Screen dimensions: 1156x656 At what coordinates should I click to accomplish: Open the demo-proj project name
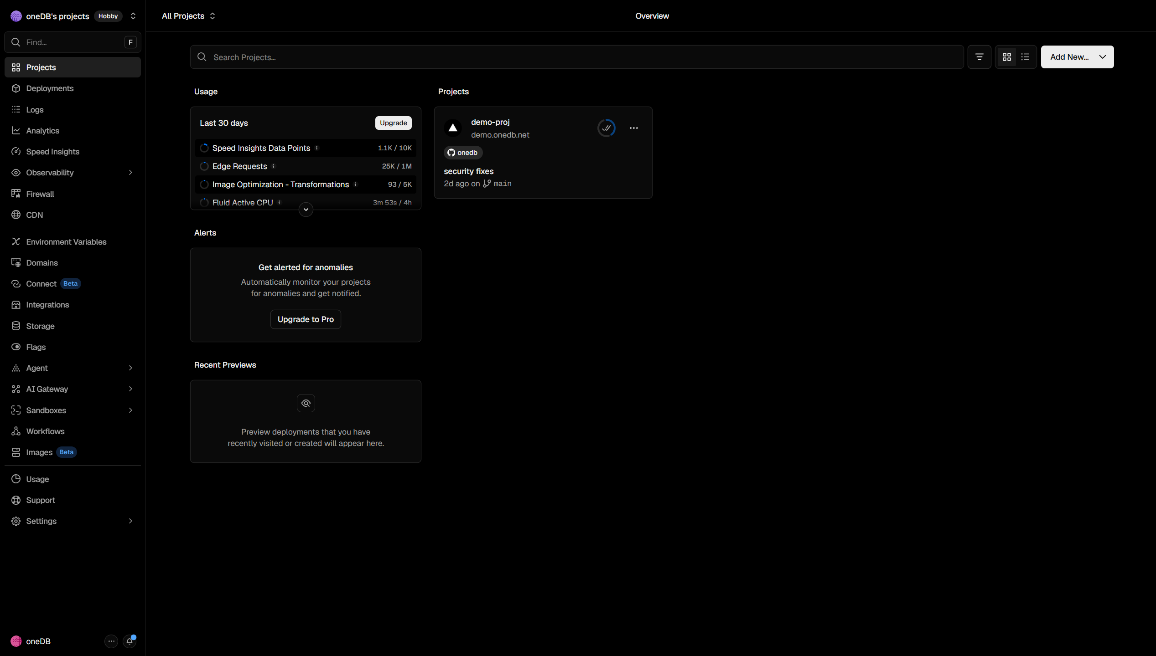[x=490, y=122]
